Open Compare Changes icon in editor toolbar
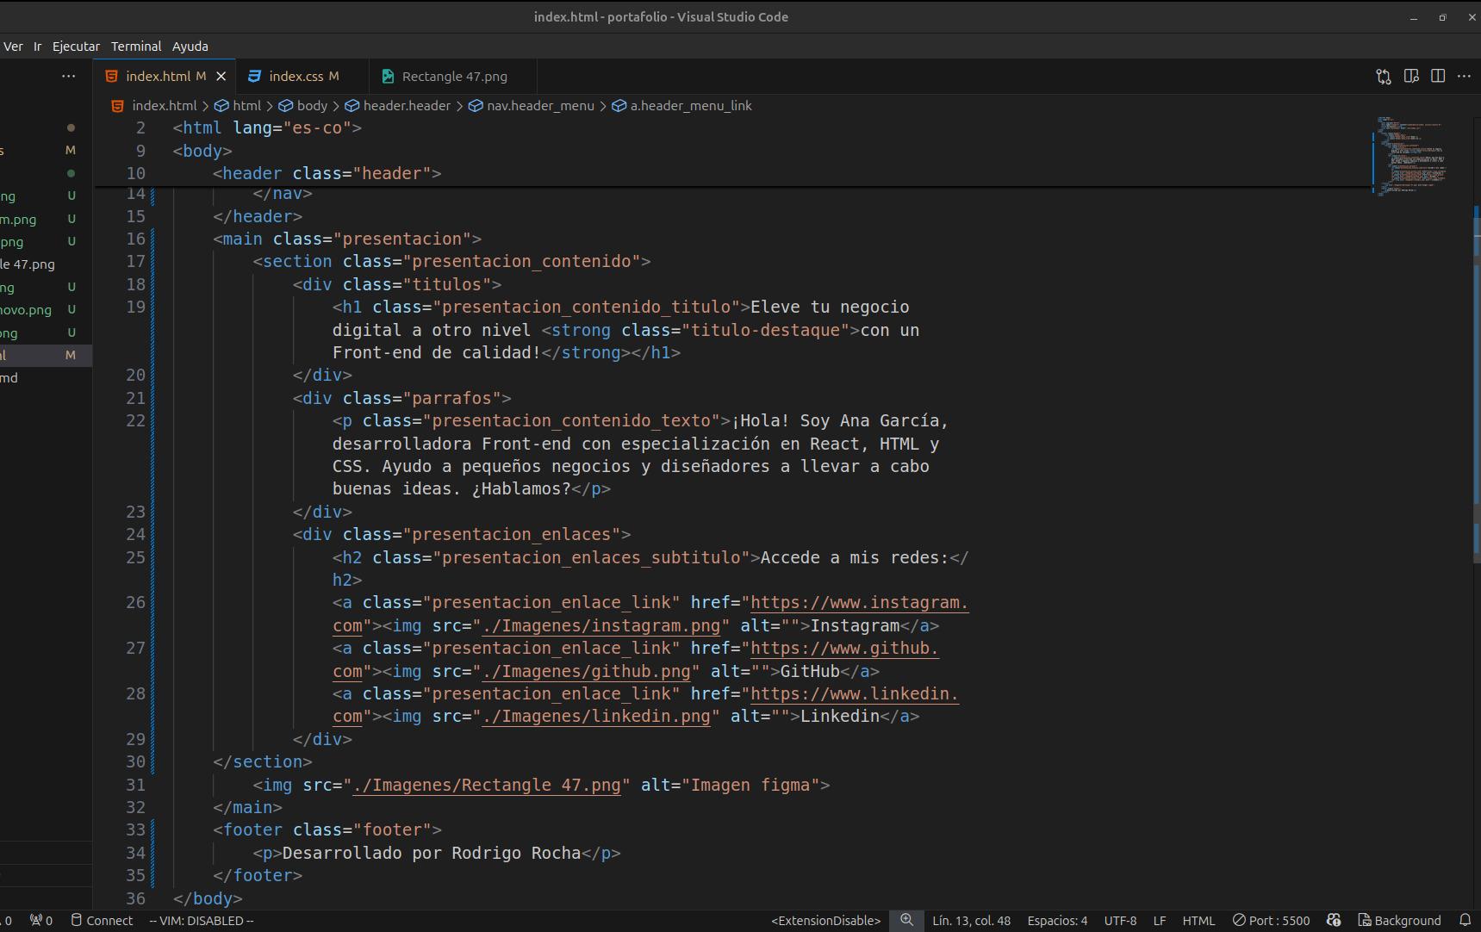Viewport: 1481px width, 932px height. 1384,77
